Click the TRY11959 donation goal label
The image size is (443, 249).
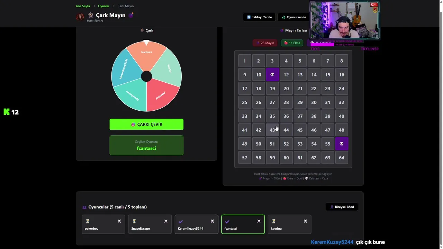(x=370, y=49)
